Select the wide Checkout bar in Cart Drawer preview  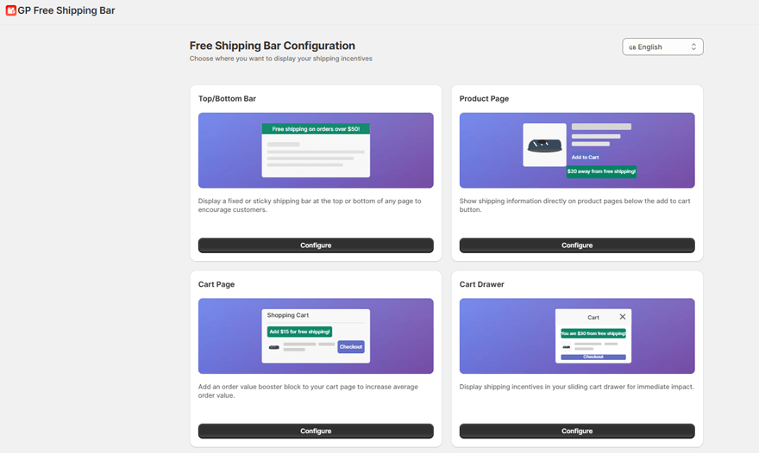click(x=593, y=357)
